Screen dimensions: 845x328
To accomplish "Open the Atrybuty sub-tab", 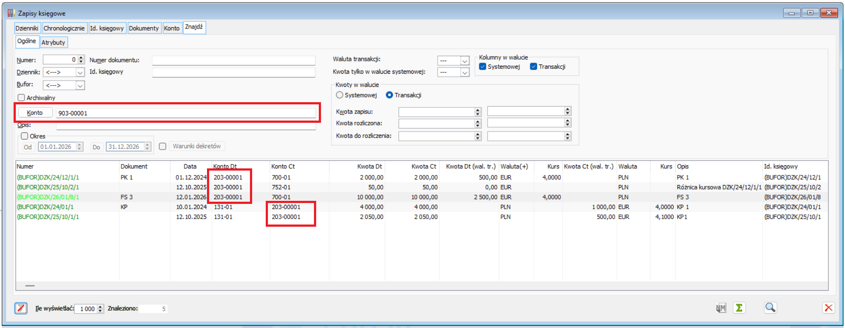I will click(53, 43).
